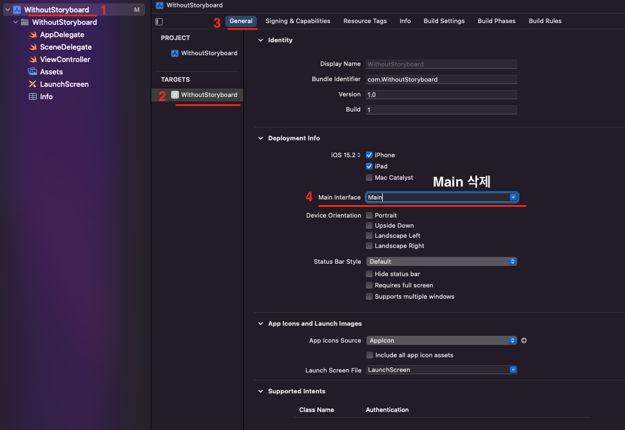Open the Main Interface dropdown arrow

tap(513, 197)
